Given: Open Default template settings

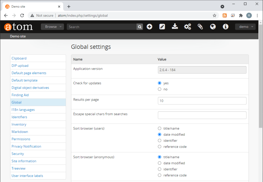Looking at the screenshot, I should (38, 80).
